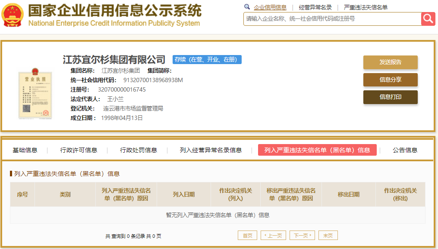Click the 信息分享 button
Screen dimensions: 438x249
pyautogui.click(x=390, y=80)
